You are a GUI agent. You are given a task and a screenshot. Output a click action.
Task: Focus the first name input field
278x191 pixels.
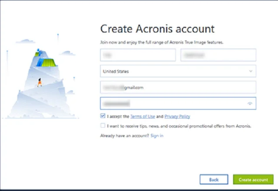point(138,55)
